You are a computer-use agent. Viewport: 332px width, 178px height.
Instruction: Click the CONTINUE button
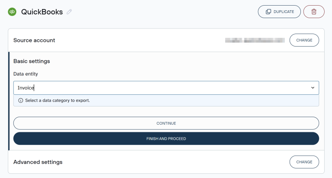pos(166,123)
